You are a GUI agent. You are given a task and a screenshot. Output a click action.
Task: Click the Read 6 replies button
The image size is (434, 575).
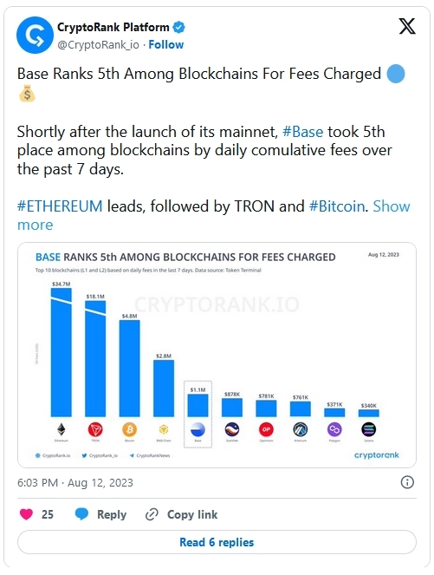(217, 542)
